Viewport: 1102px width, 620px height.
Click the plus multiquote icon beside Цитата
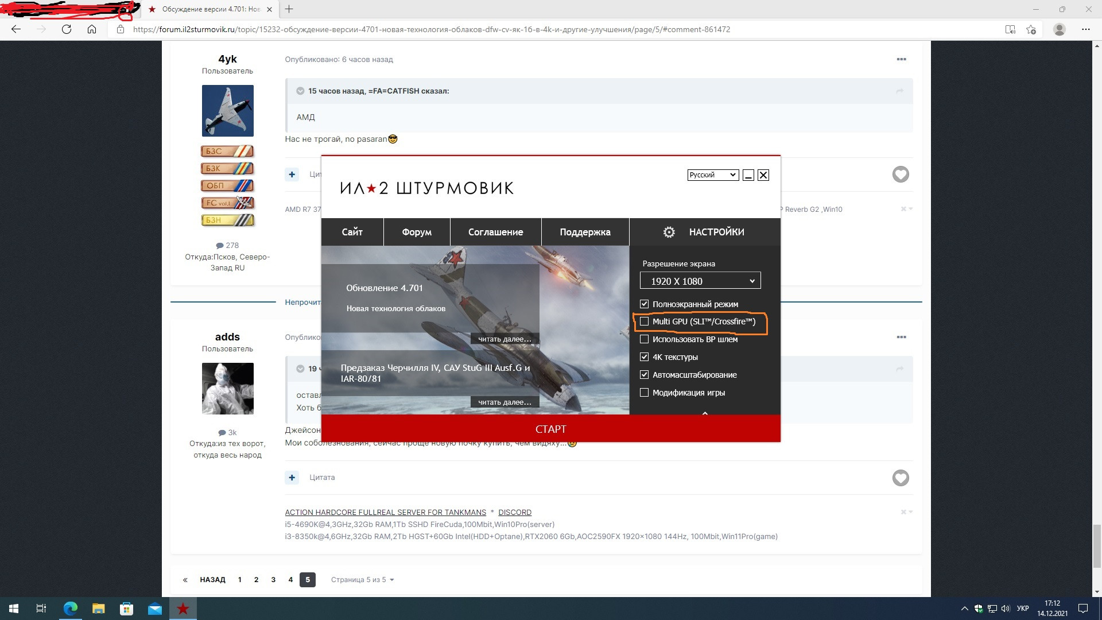[292, 477]
